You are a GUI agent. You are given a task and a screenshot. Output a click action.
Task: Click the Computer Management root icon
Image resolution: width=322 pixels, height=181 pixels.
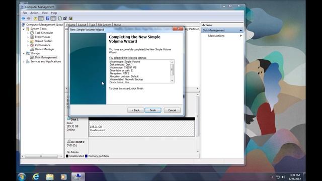(x=24, y=25)
